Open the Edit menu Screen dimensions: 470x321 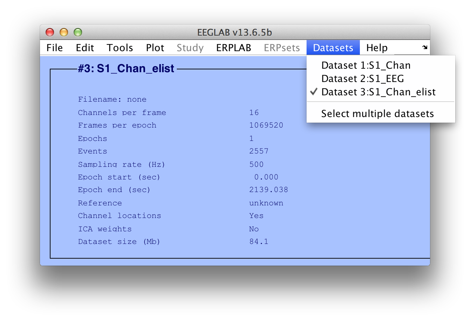coord(85,48)
